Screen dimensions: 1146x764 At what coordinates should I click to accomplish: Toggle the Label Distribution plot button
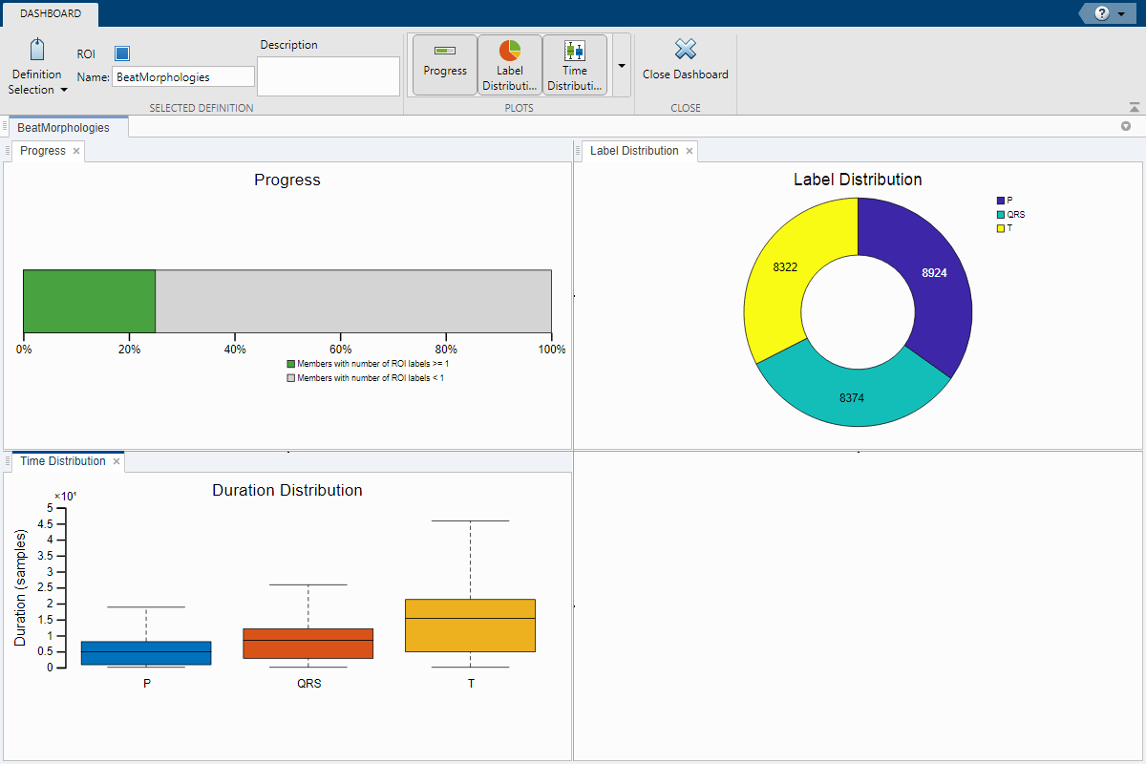click(510, 64)
